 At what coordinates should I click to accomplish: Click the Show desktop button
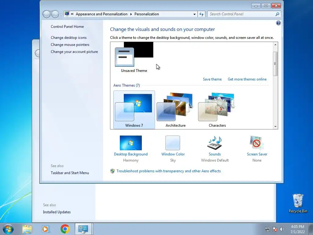(x=311, y=229)
